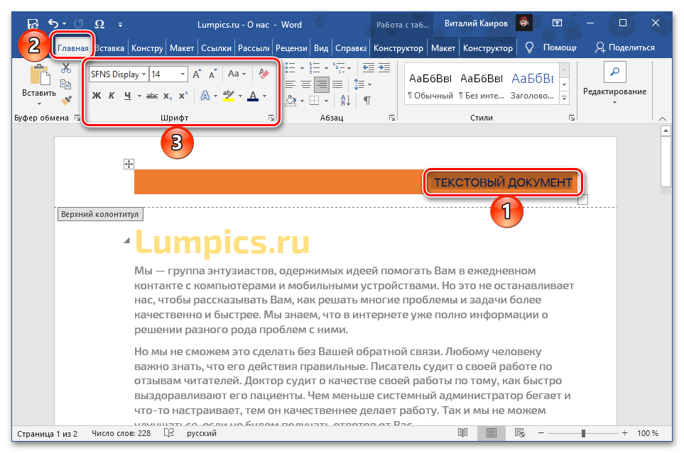Screen dimensions: 684x453
Task: Switch to the Рецензи tab
Action: 291,48
